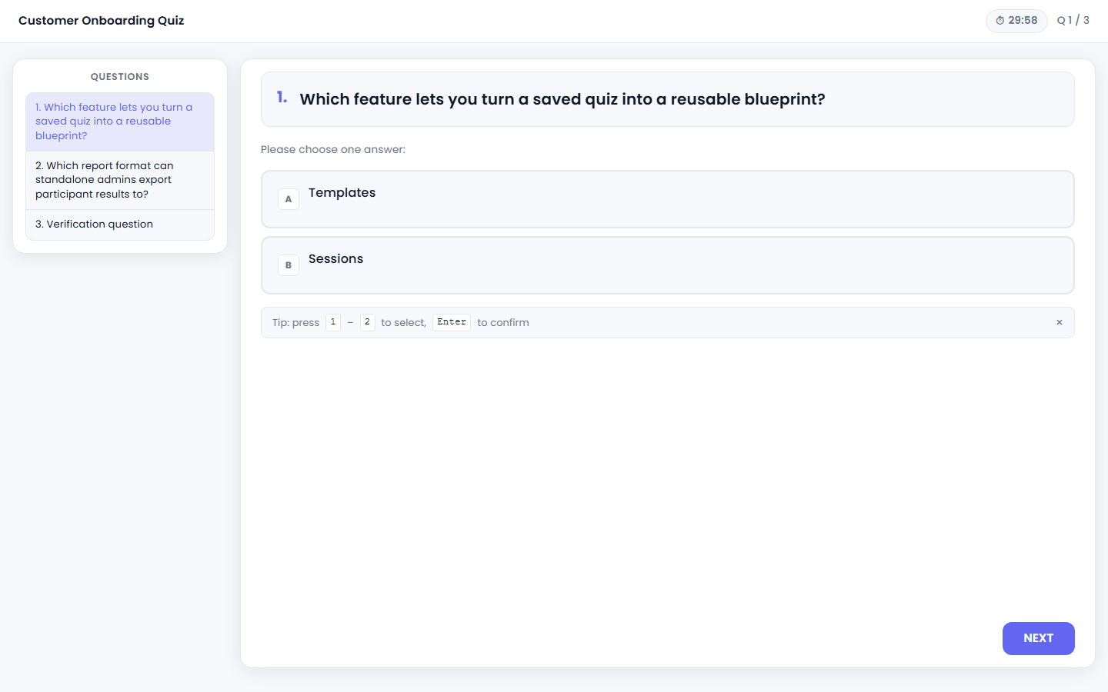
Task: Click the question heading about reusable blueprint
Action: tap(562, 99)
